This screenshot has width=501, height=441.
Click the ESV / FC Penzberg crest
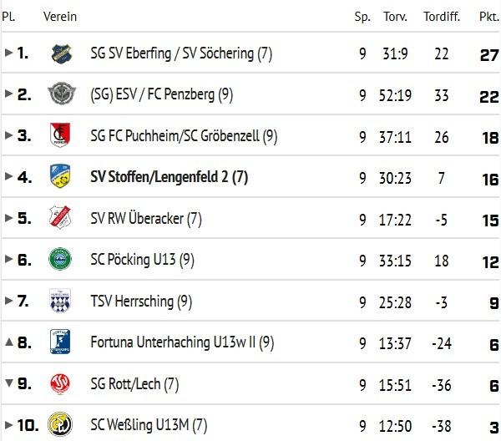pyautogui.click(x=61, y=94)
